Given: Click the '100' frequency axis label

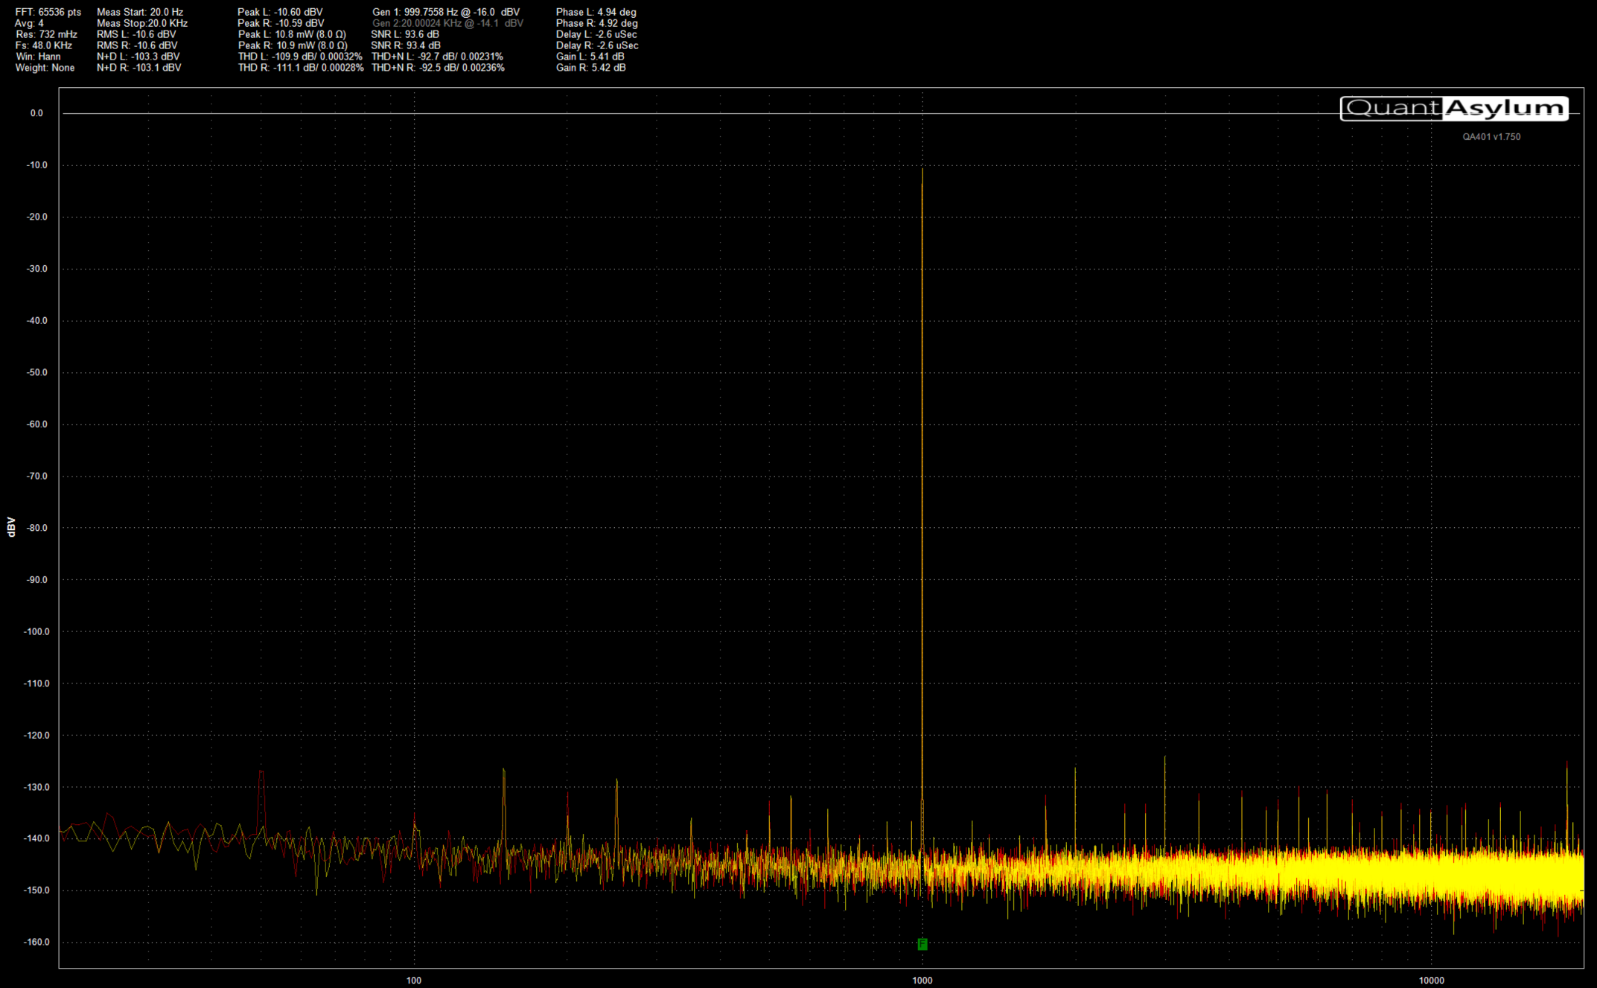Looking at the screenshot, I should click(x=414, y=981).
